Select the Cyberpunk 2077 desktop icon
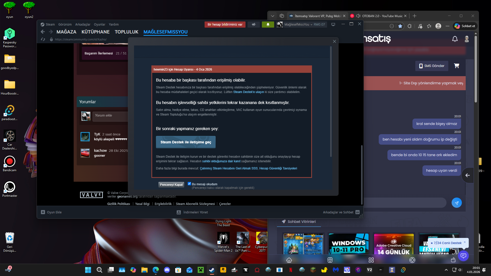491x276 pixels. click(x=261, y=242)
